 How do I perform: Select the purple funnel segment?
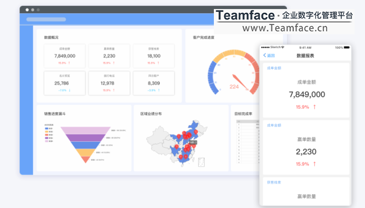(x=86, y=138)
